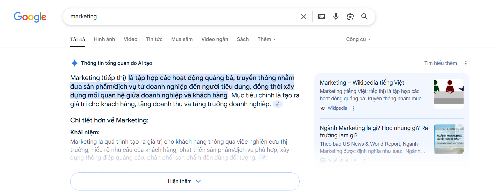This screenshot has width=499, height=196.
Task: Select the Tất cả tab
Action: 78,39
